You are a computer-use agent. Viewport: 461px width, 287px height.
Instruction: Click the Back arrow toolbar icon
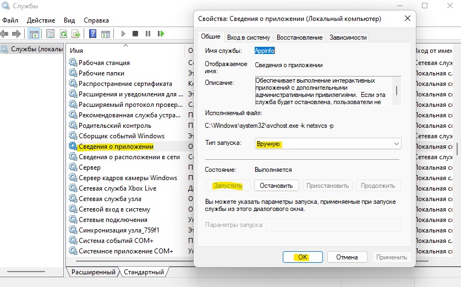coord(4,34)
